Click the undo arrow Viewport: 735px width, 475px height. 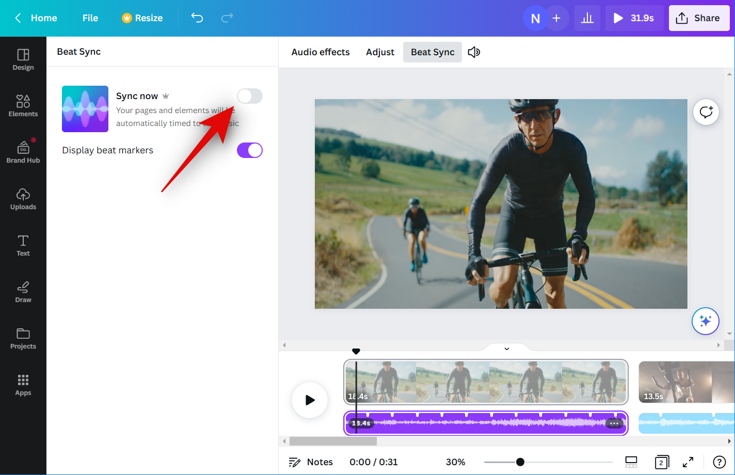coord(197,18)
